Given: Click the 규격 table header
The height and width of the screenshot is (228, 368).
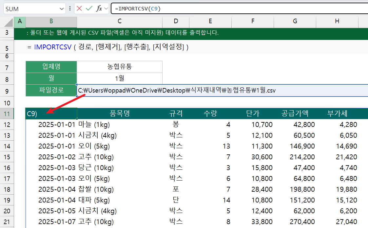Looking at the screenshot, I should pyautogui.click(x=176, y=114).
